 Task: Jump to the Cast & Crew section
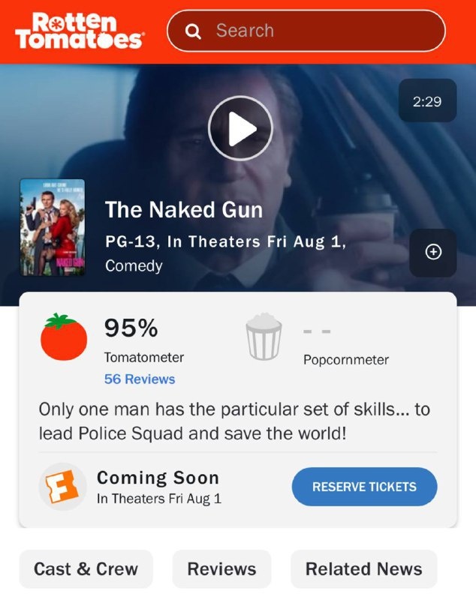point(86,568)
